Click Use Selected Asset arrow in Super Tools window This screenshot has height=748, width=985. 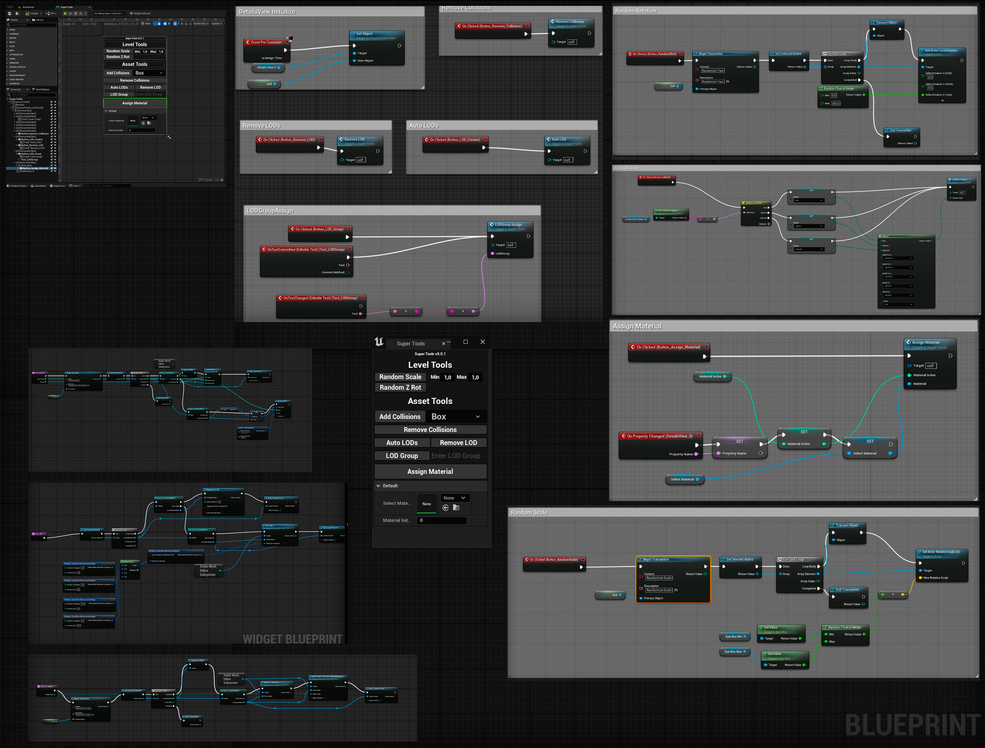446,508
